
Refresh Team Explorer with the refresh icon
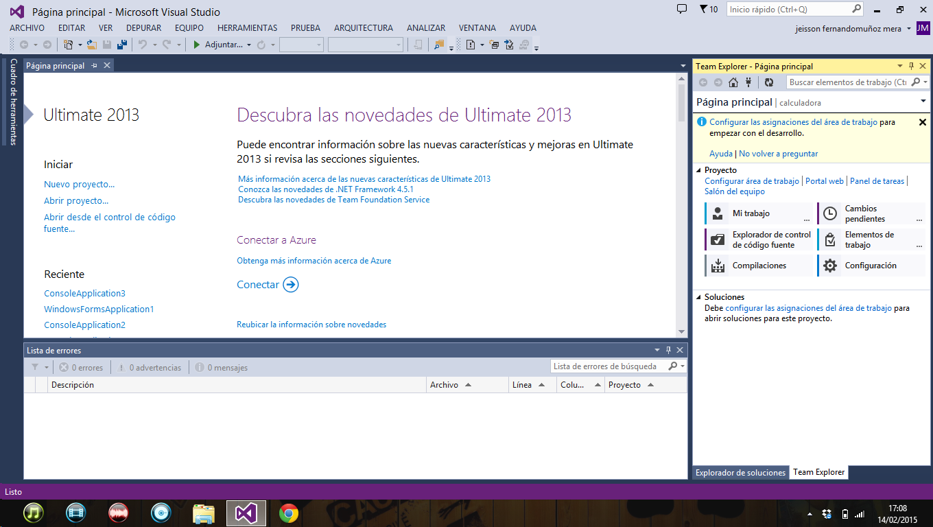[x=768, y=82]
